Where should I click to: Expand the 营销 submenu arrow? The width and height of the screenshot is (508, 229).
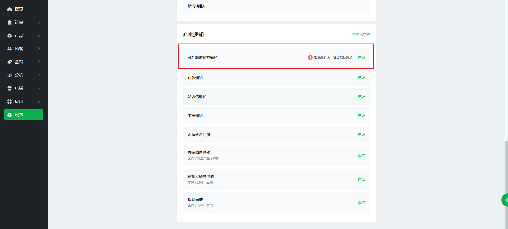(x=39, y=62)
